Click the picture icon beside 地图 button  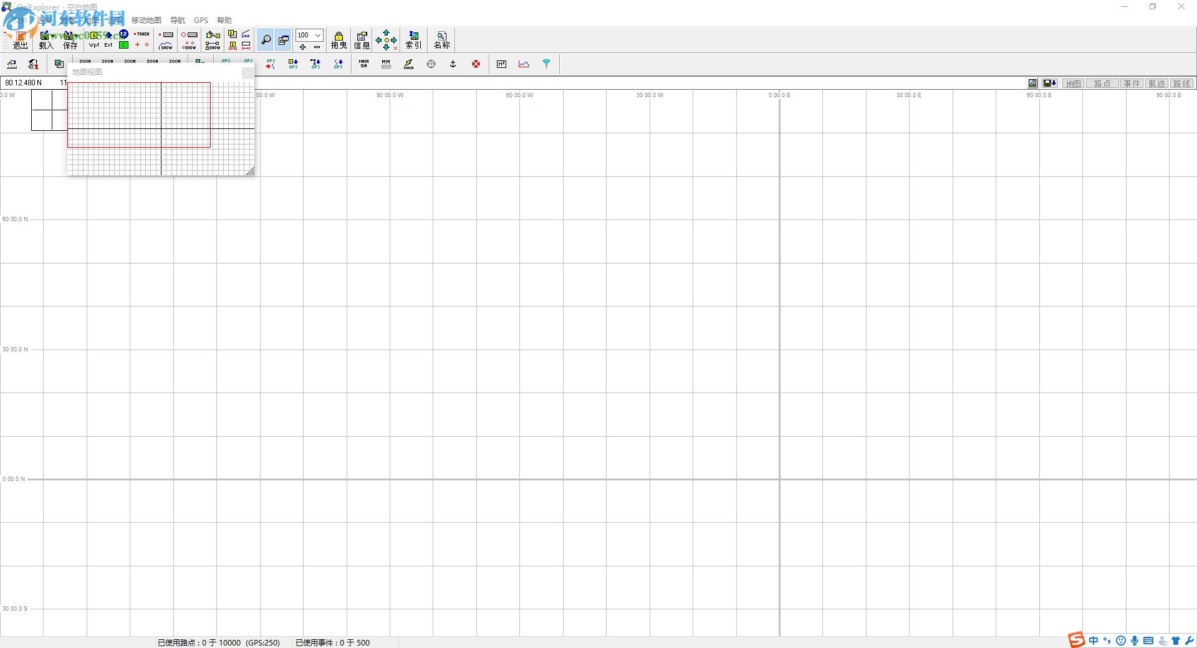[1032, 83]
